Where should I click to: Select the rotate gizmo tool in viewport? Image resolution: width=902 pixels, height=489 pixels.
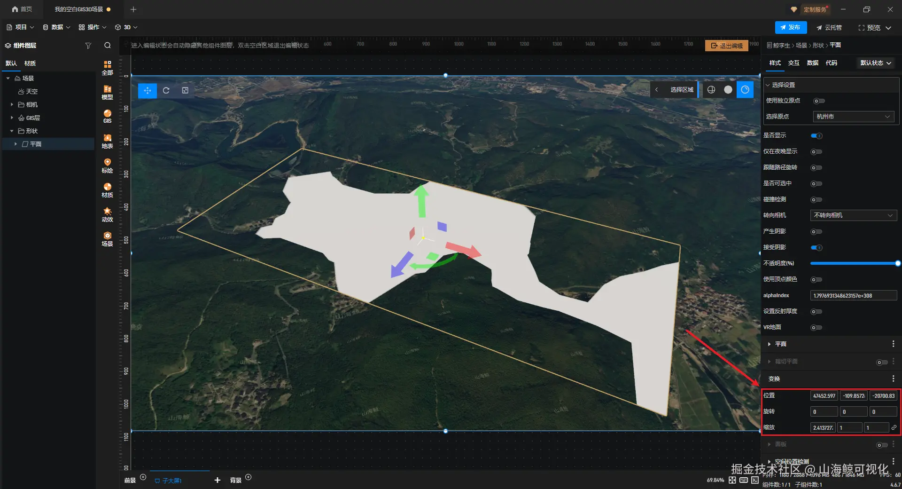[x=166, y=90]
